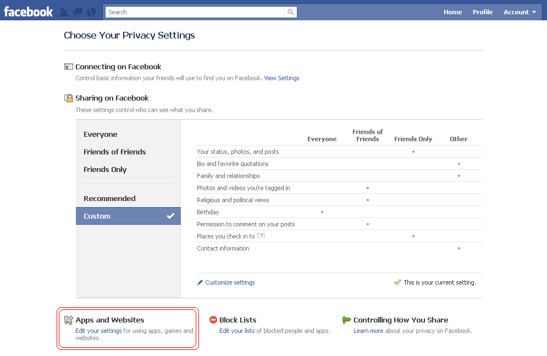The height and width of the screenshot is (356, 547).
Task: Select the Everyone privacy preset
Action: coord(101,134)
